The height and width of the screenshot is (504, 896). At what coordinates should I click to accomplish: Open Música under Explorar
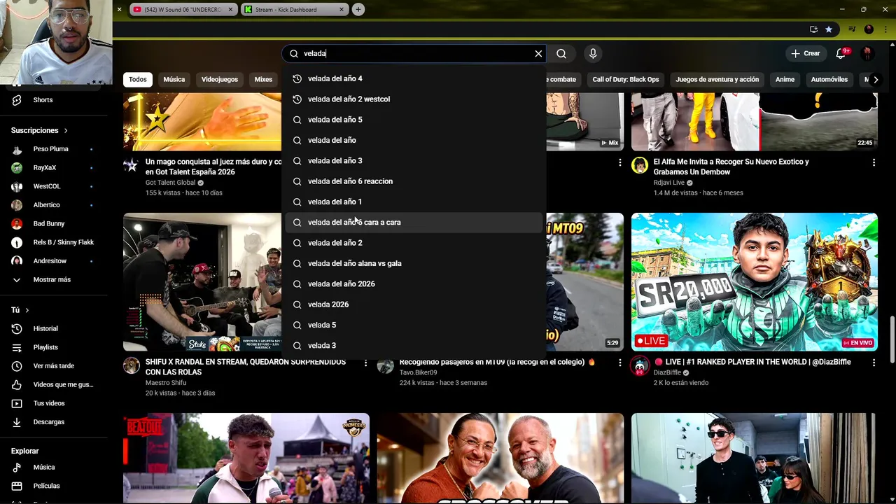tap(54, 468)
